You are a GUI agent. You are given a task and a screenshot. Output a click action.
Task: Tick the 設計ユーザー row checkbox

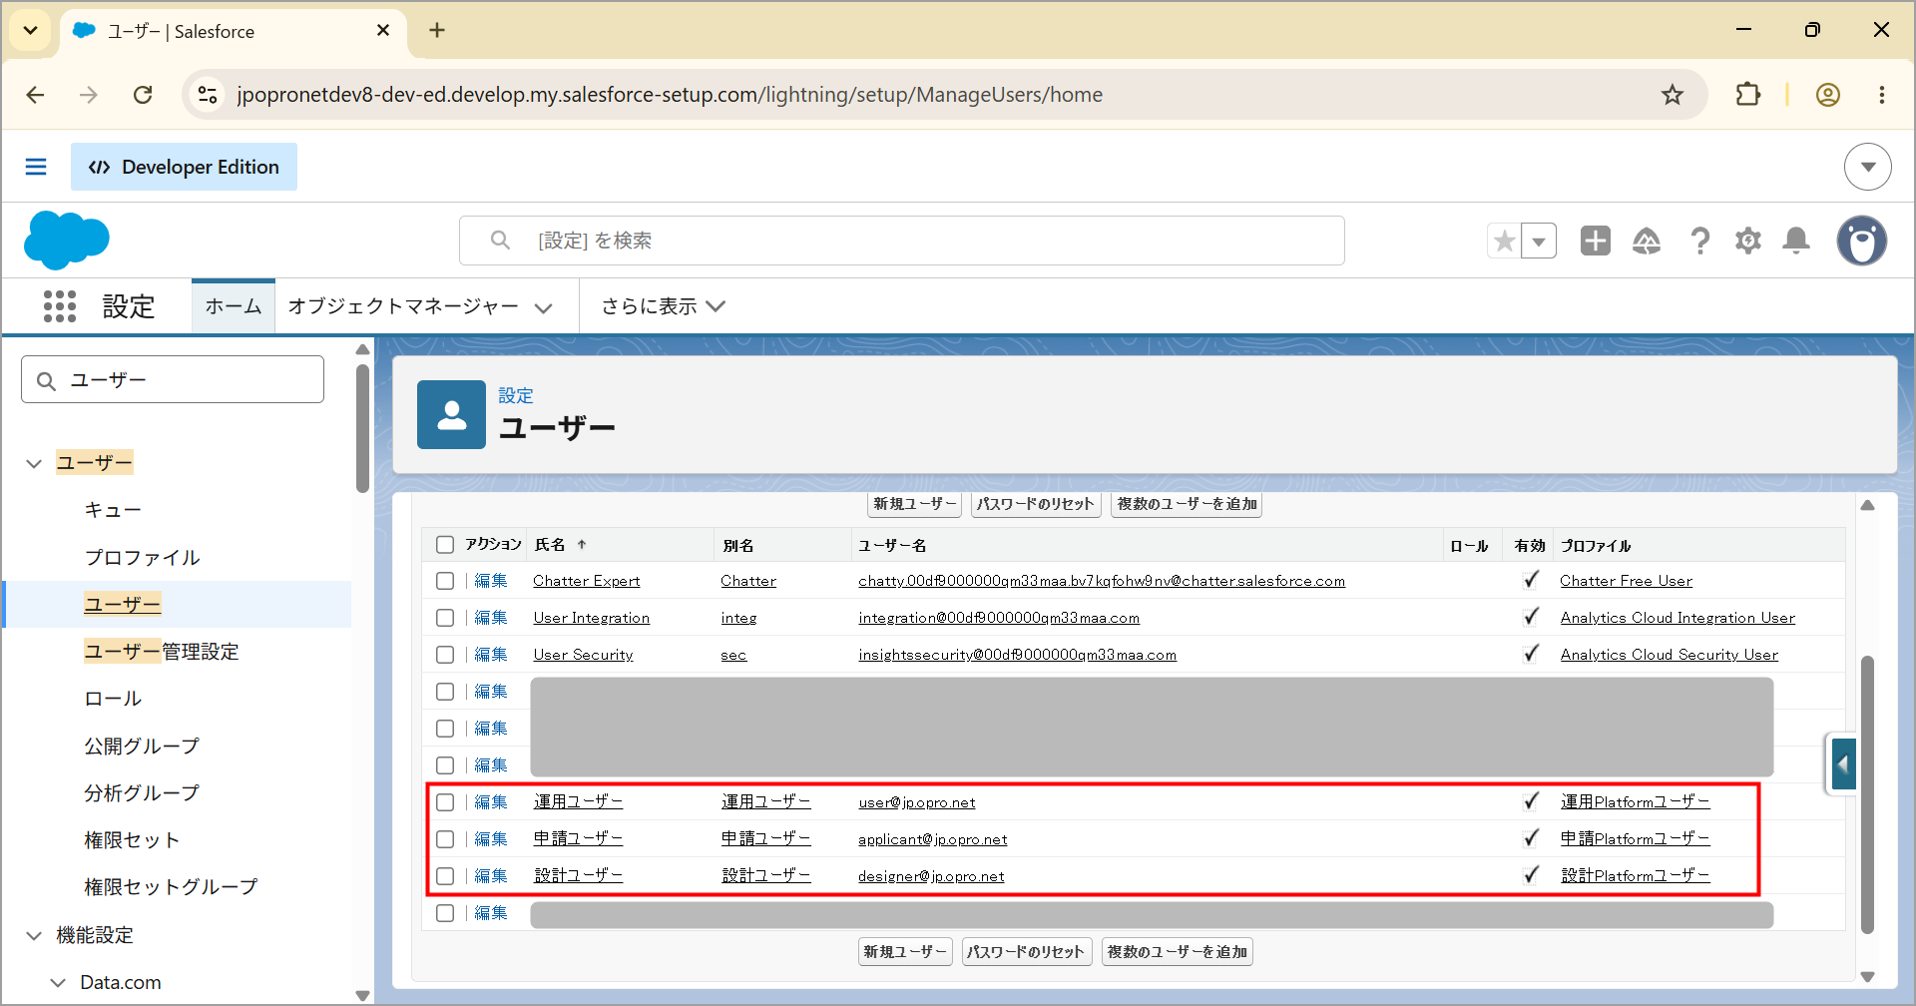click(445, 876)
